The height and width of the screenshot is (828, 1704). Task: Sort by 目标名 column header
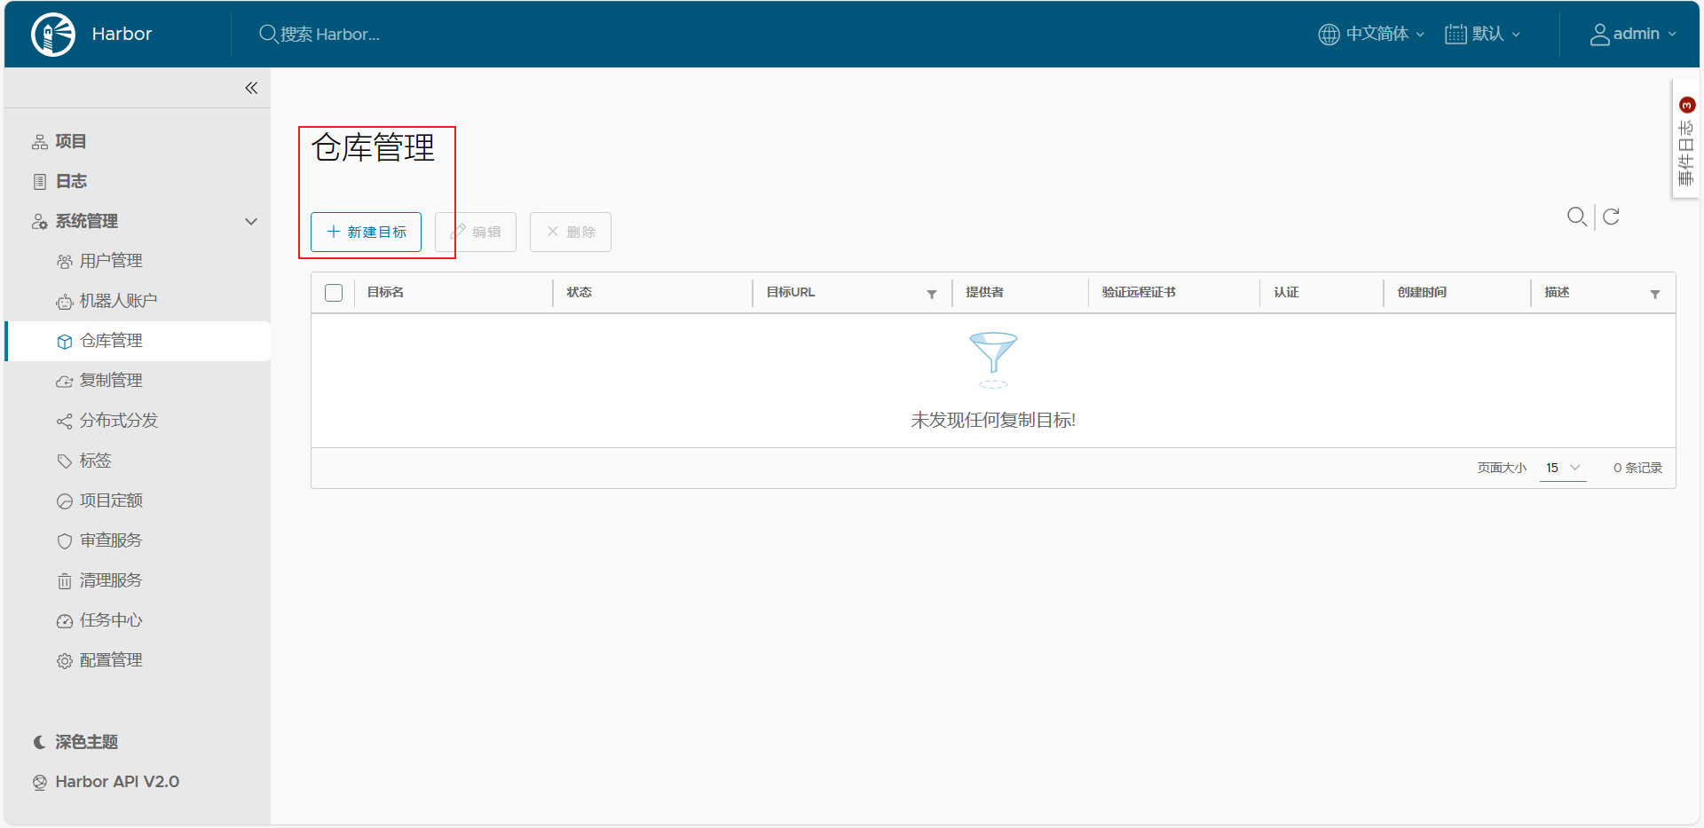pyautogui.click(x=385, y=293)
